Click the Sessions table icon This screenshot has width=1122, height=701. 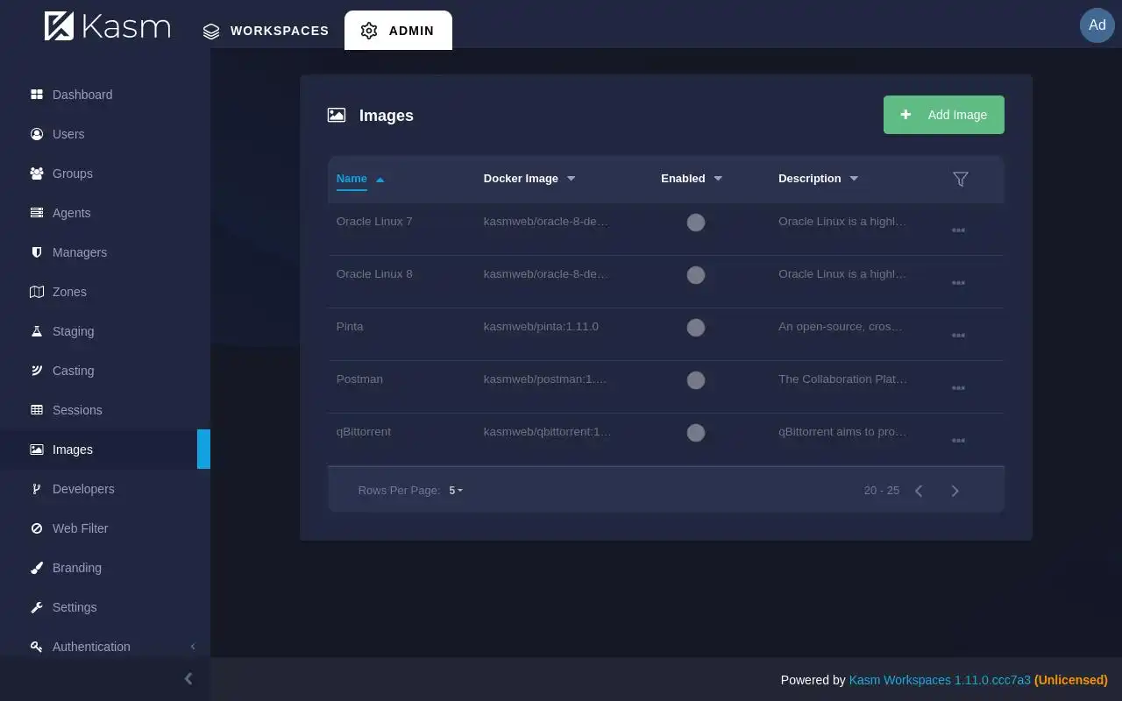(x=37, y=410)
